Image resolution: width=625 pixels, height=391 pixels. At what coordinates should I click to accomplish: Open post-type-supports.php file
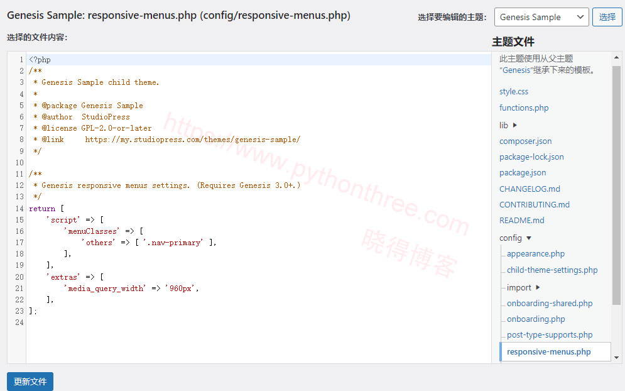pos(550,335)
